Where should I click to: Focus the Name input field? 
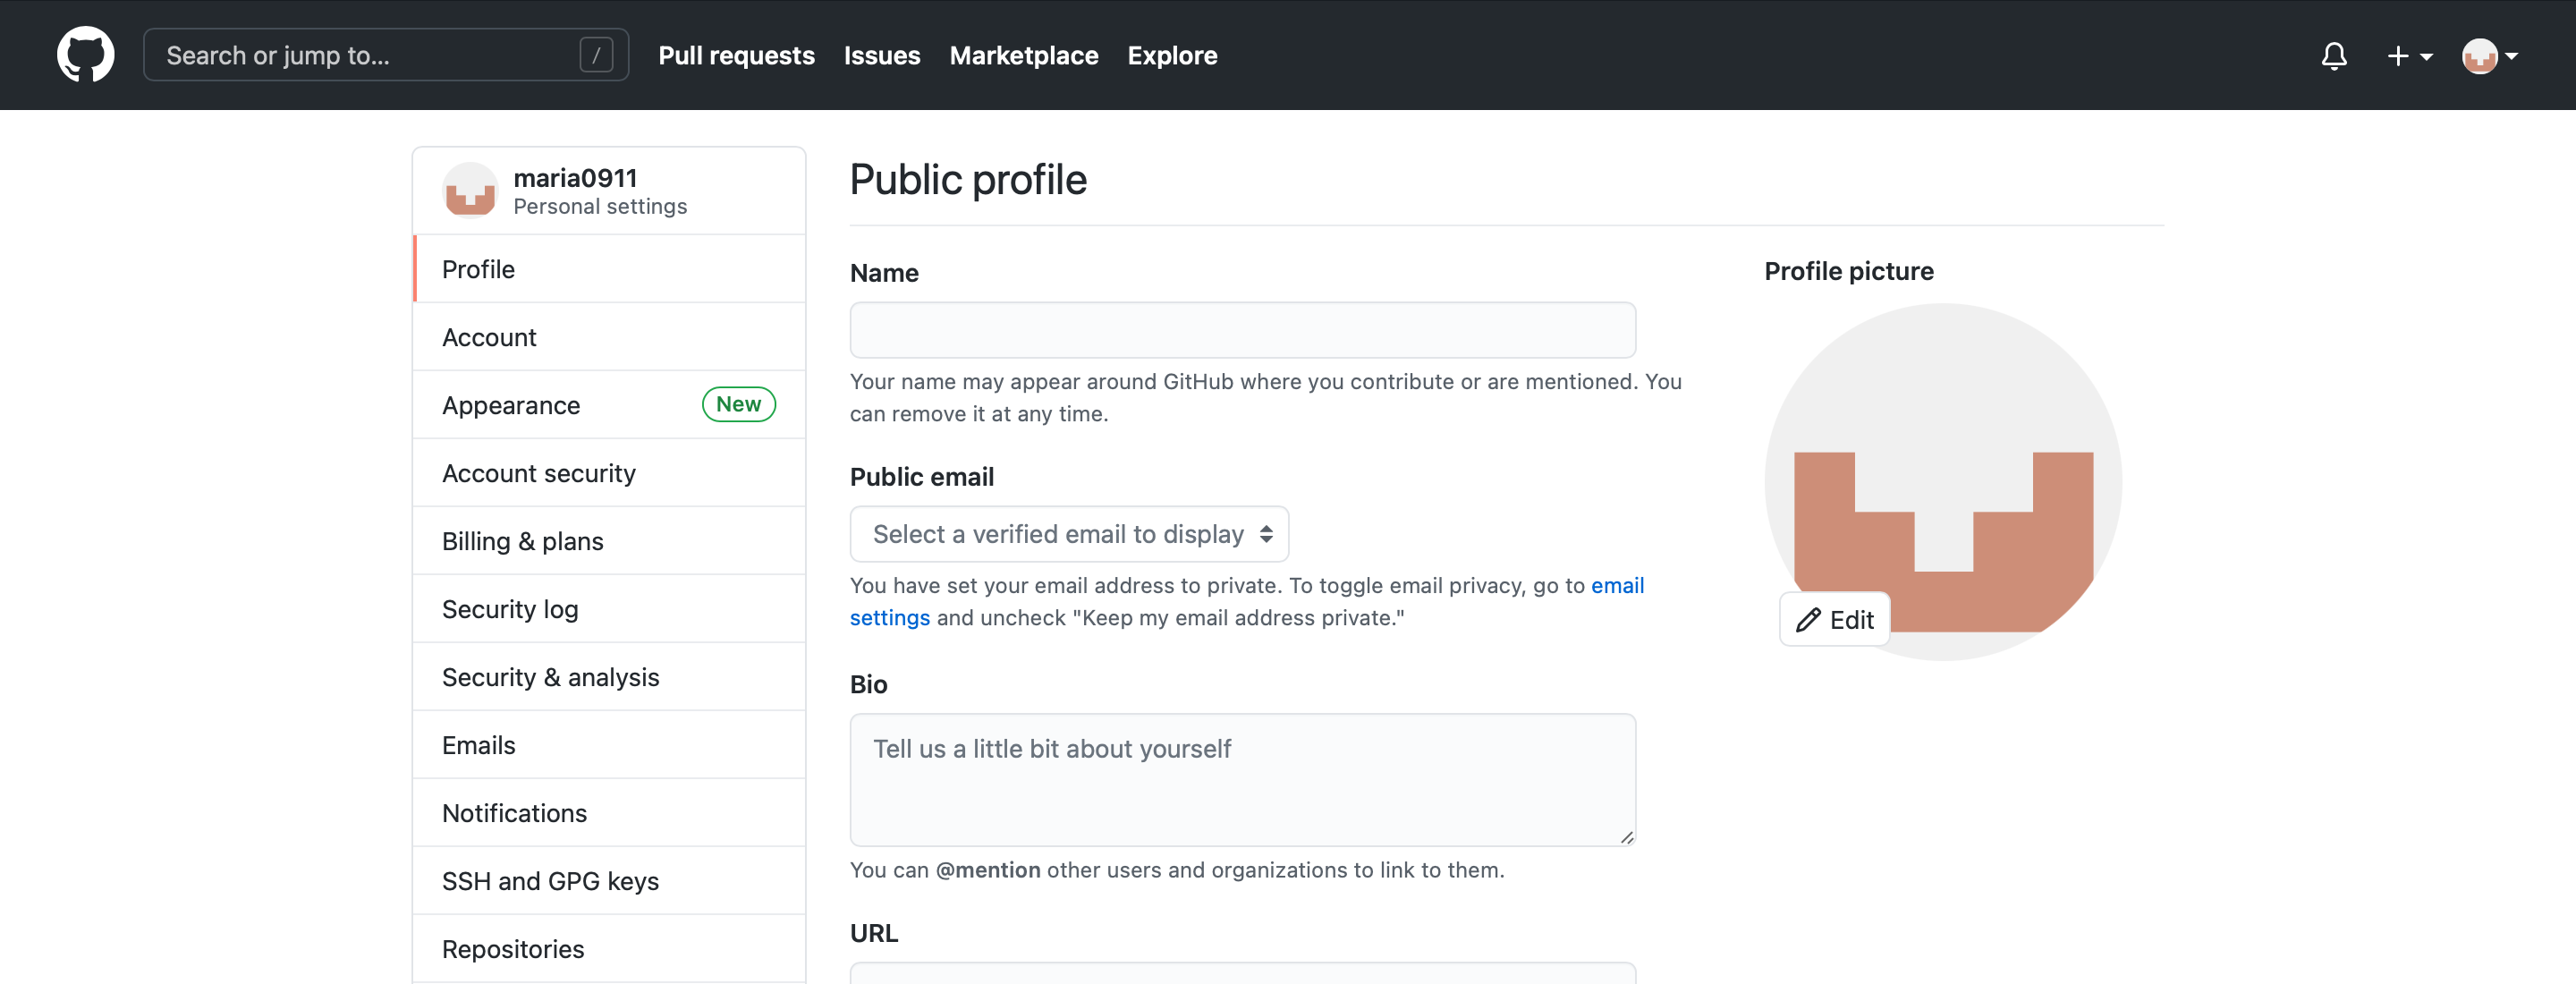1242,330
